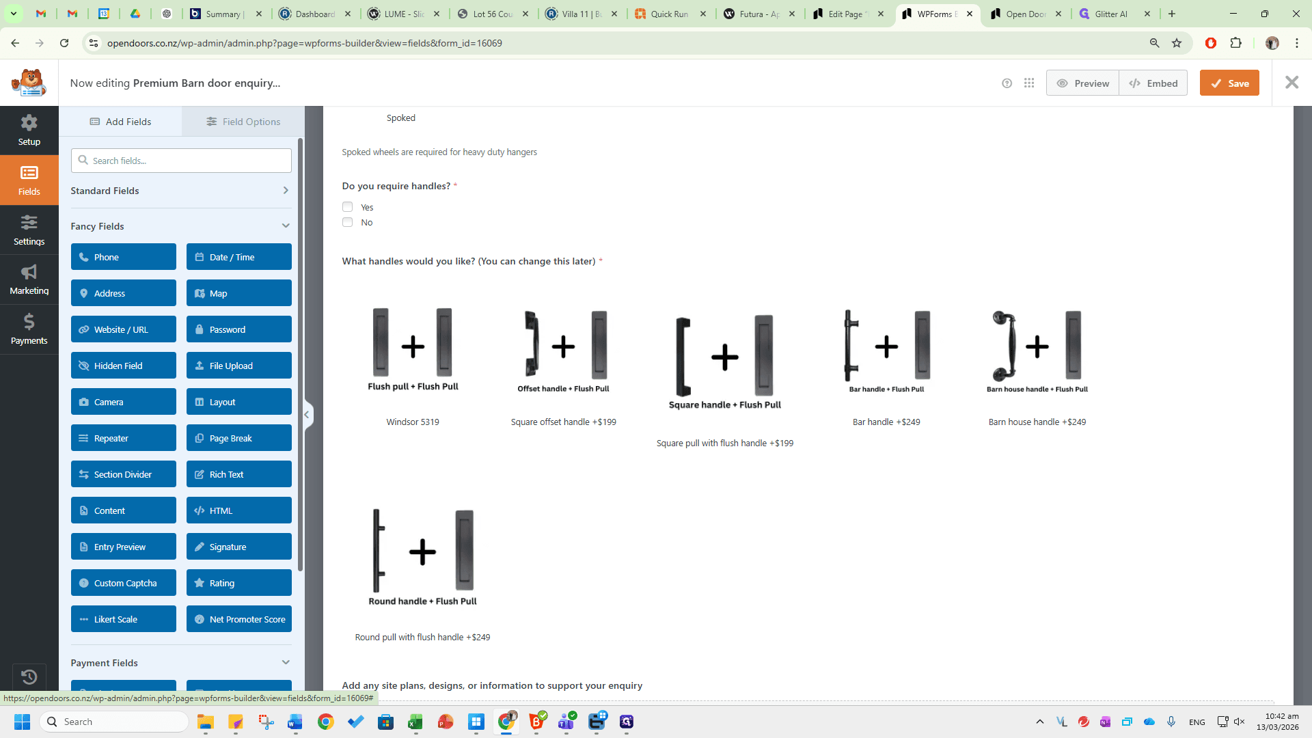Image resolution: width=1312 pixels, height=738 pixels.
Task: Add a File Upload field
Action: tap(239, 366)
